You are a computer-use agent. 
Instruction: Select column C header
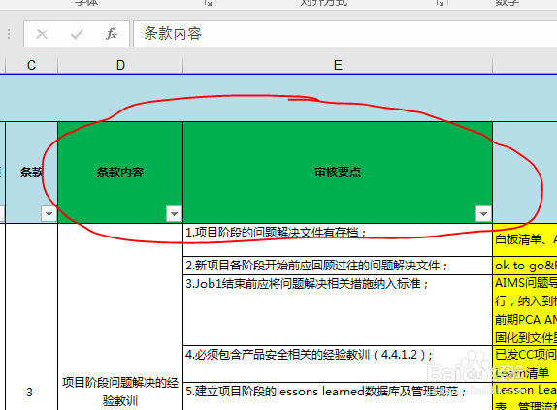31,65
